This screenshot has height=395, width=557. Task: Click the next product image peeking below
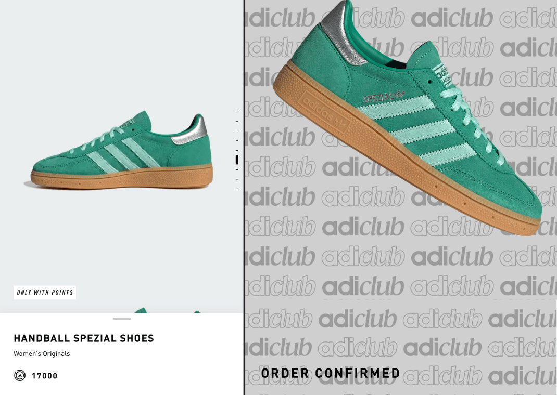pos(167,311)
